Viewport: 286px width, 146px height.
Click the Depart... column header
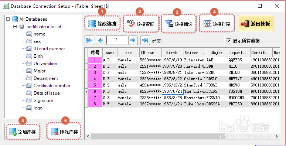[x=239, y=52]
